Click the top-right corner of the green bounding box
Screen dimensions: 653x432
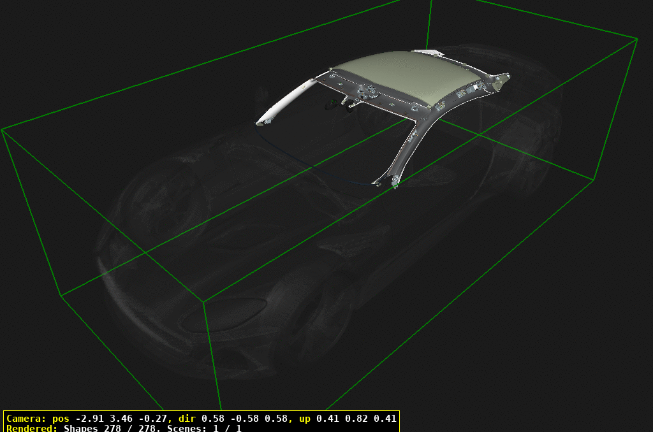click(636, 39)
